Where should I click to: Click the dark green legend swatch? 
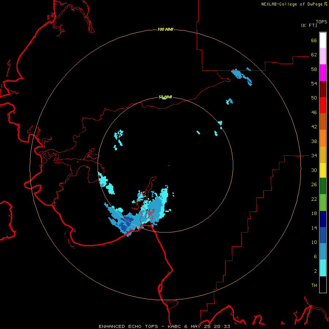click(x=323, y=186)
